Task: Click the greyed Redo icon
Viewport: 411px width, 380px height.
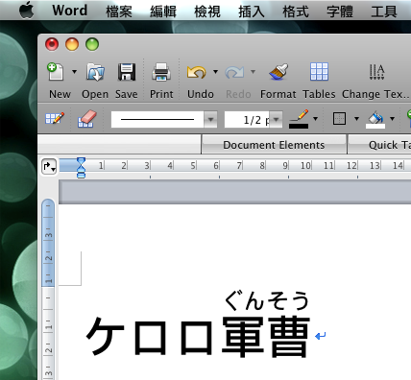Action: click(234, 72)
